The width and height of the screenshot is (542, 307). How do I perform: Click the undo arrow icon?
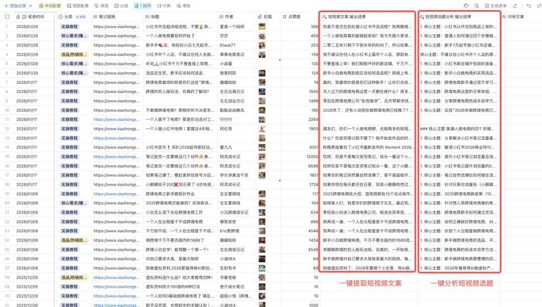click(x=528, y=6)
